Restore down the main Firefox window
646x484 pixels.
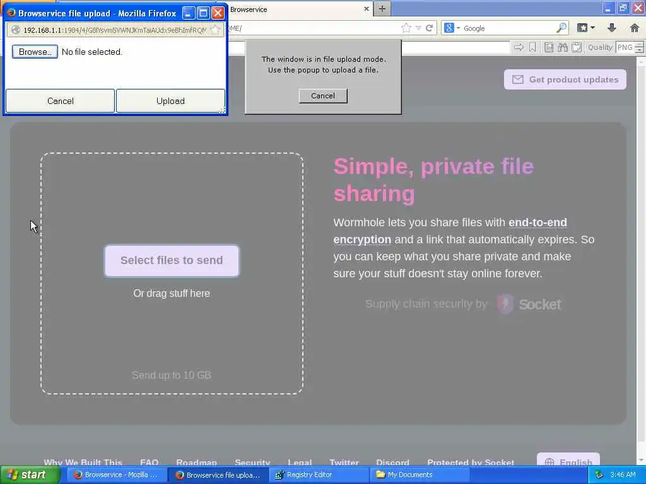(x=623, y=8)
